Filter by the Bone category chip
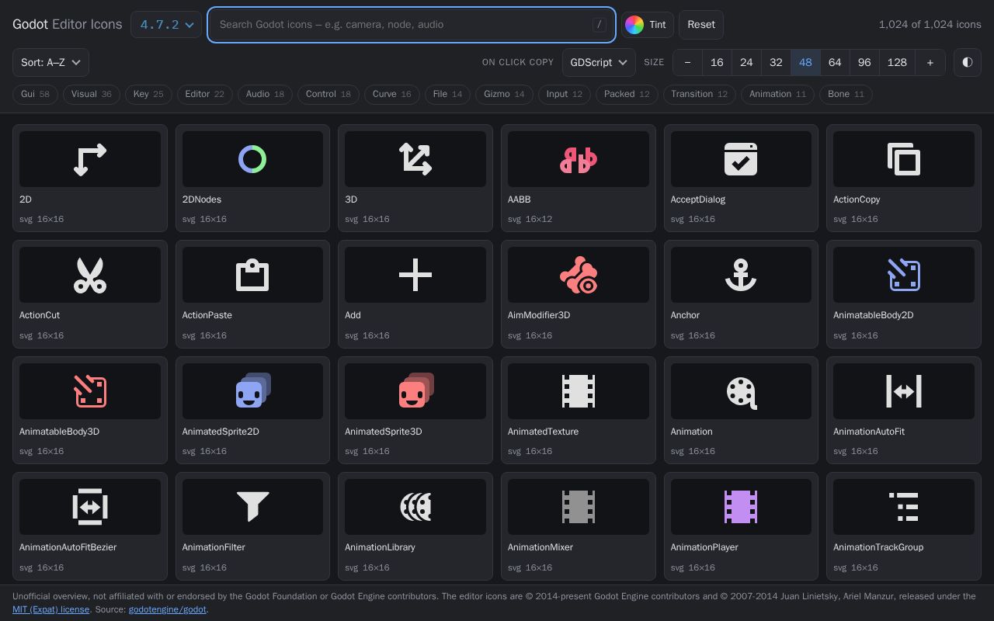This screenshot has width=994, height=621. point(846,94)
